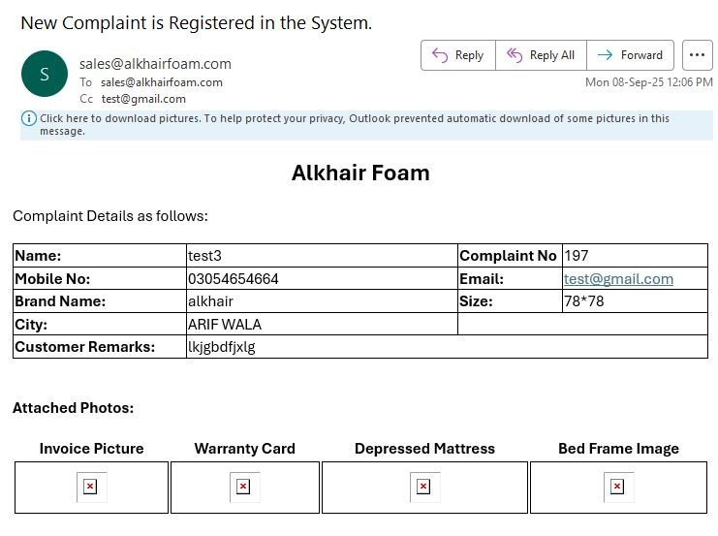Click the download pictures notification bar
This screenshot has height=536, width=718.
click(x=354, y=124)
